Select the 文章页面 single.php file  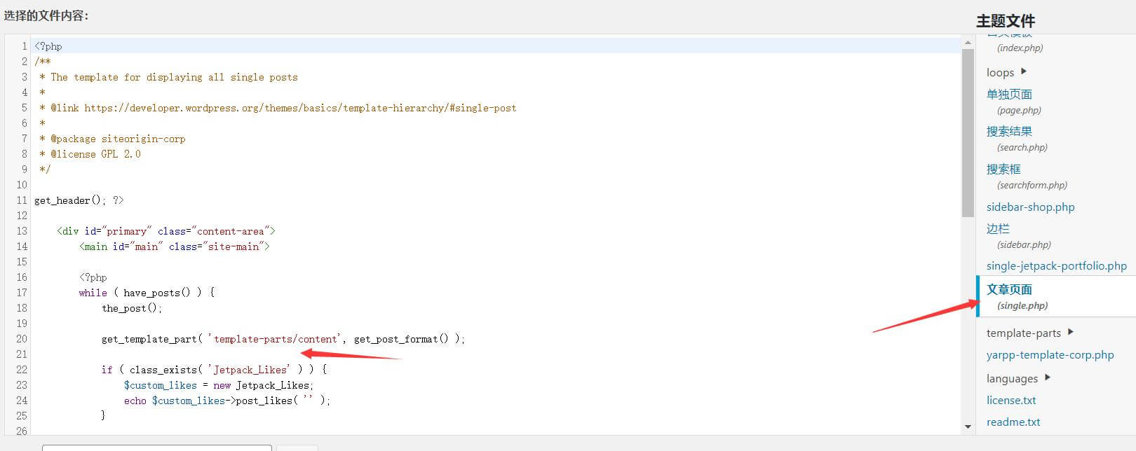[x=1009, y=290]
